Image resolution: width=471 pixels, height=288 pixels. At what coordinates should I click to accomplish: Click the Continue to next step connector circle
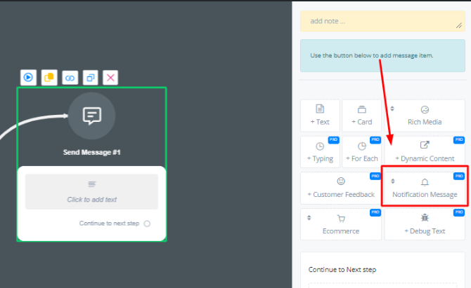[x=147, y=224]
